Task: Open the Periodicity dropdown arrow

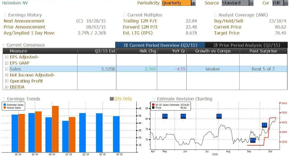Action: [193, 3]
